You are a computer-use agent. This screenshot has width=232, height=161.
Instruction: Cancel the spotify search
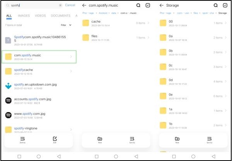70,5
